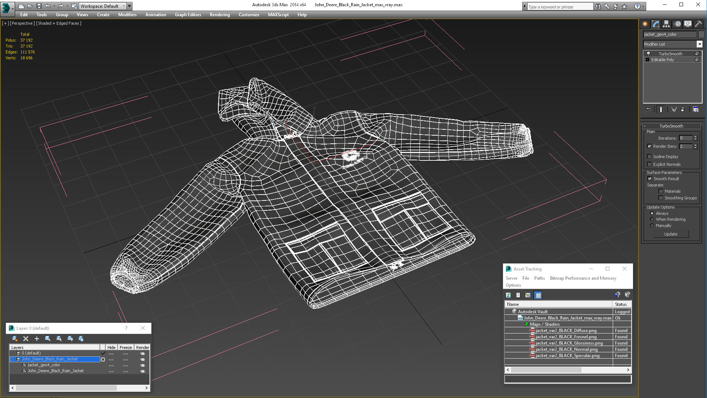Select When Rendering update option
The image size is (707, 398).
point(652,219)
